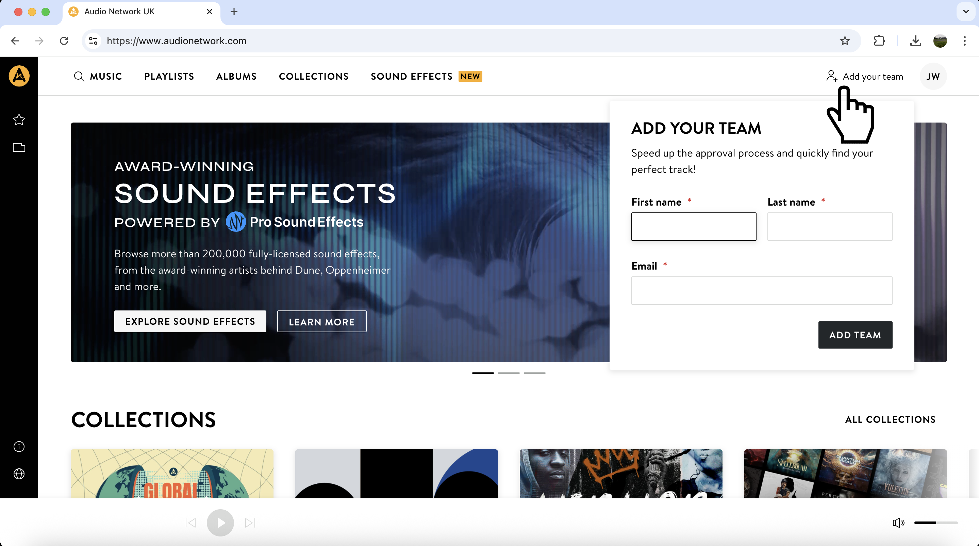Expand the browser tab search chevron
This screenshot has height=546, width=979.
(966, 12)
